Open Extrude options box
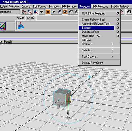 (x=117, y=28)
